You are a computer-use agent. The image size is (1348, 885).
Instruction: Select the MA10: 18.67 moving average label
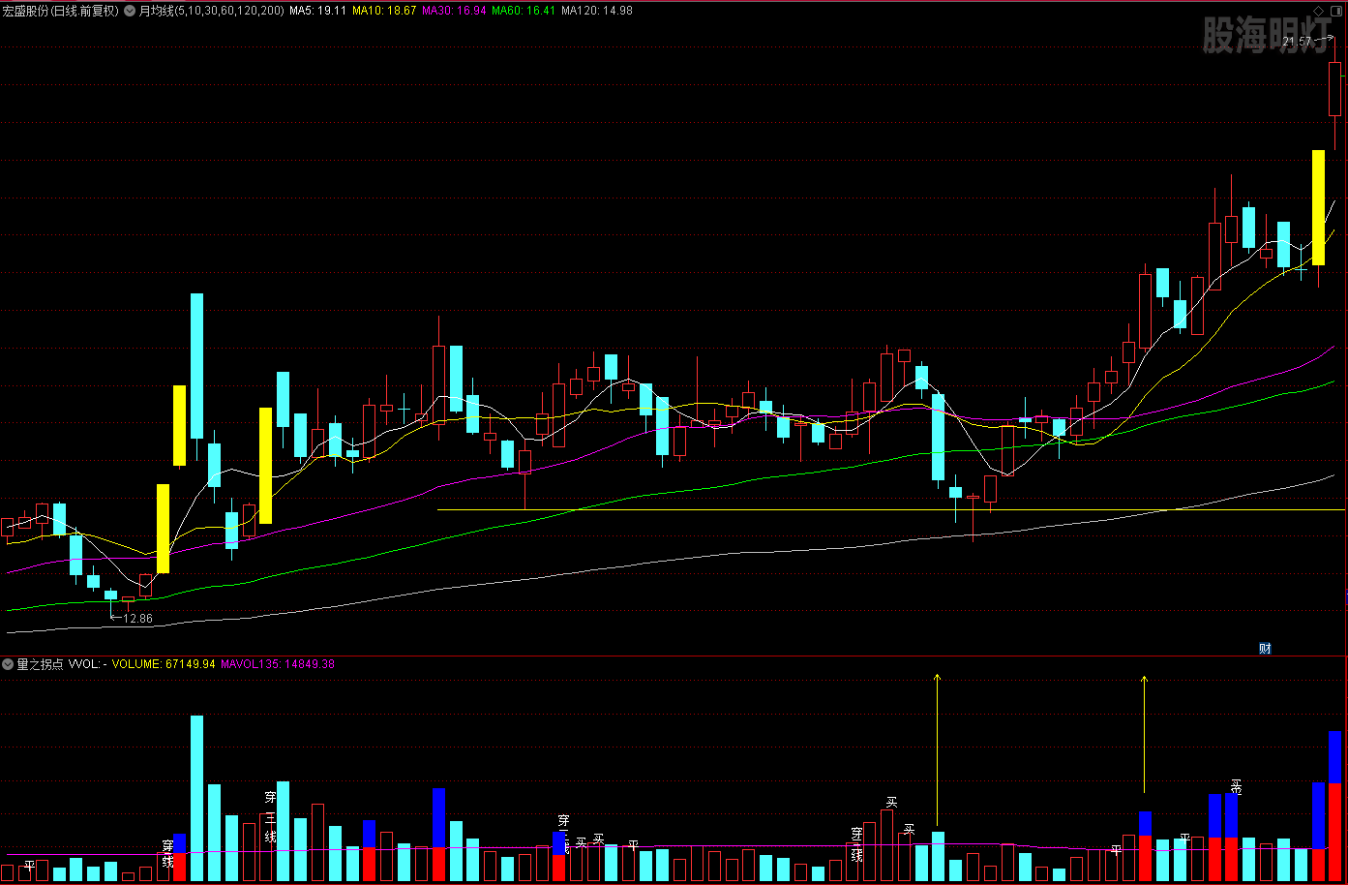tap(384, 11)
